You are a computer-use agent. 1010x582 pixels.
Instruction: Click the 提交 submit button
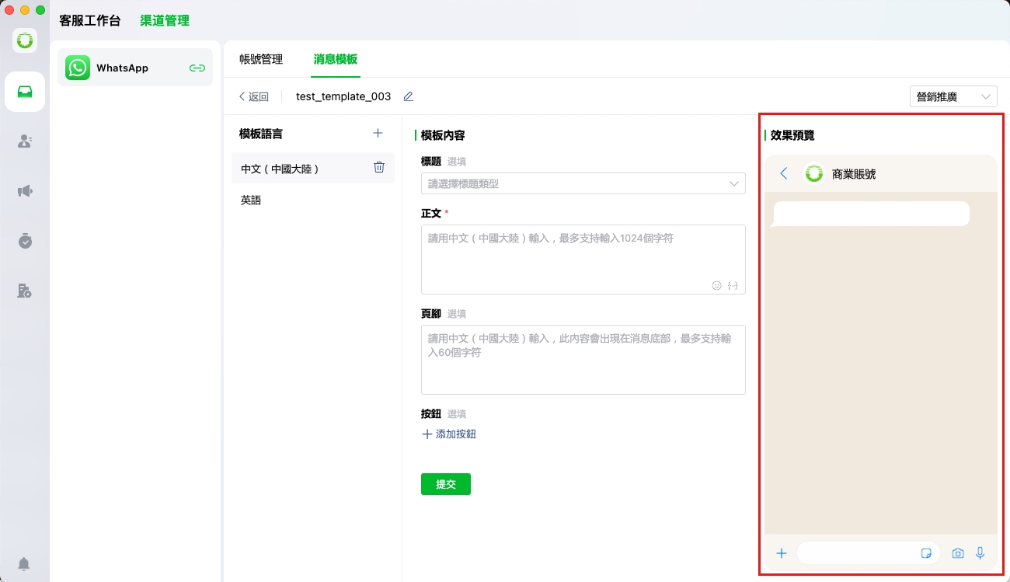point(445,484)
